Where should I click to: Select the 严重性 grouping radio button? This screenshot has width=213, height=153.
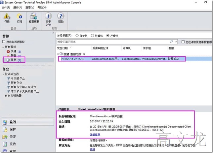108,36
